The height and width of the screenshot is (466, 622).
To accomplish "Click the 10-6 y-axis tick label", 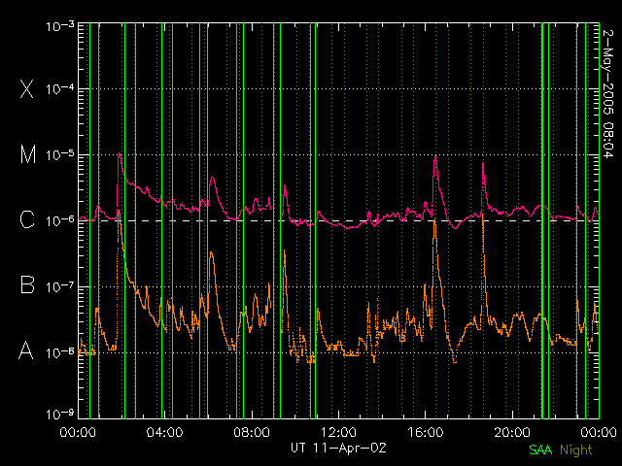I will tap(60, 221).
